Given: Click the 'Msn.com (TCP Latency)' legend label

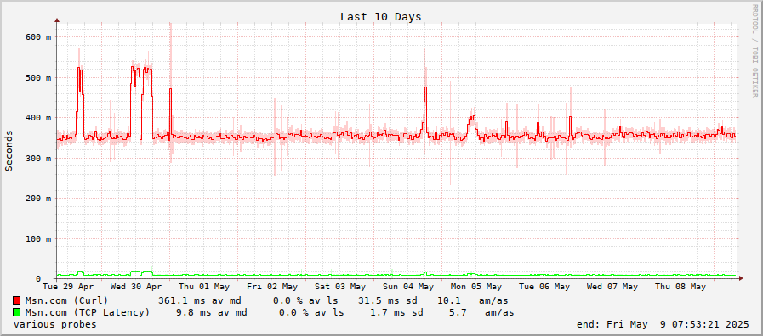Looking at the screenshot, I should (x=88, y=312).
